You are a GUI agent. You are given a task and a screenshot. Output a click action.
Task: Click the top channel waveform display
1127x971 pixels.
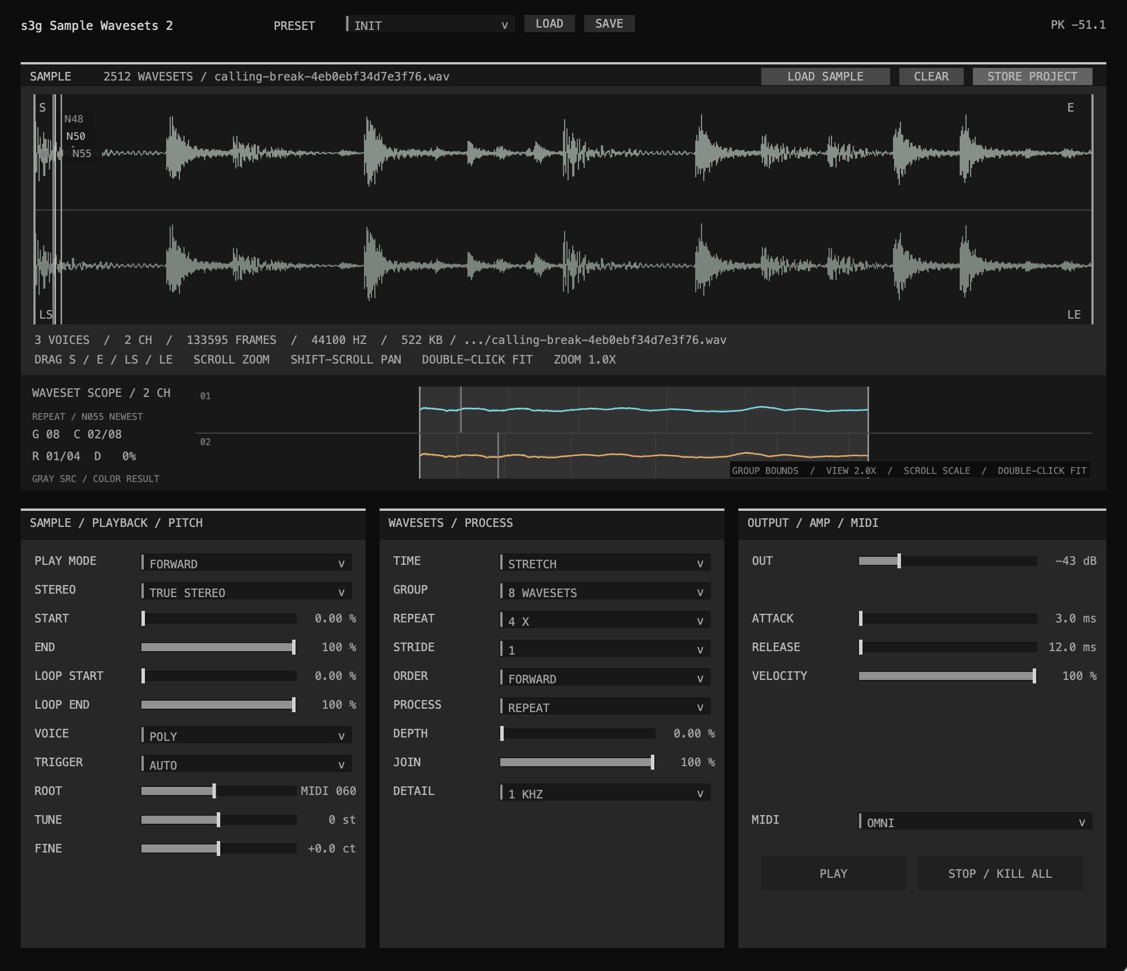[563, 152]
